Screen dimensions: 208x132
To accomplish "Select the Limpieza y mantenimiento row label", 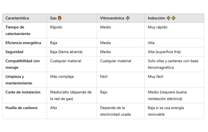I will [x=19, y=80].
